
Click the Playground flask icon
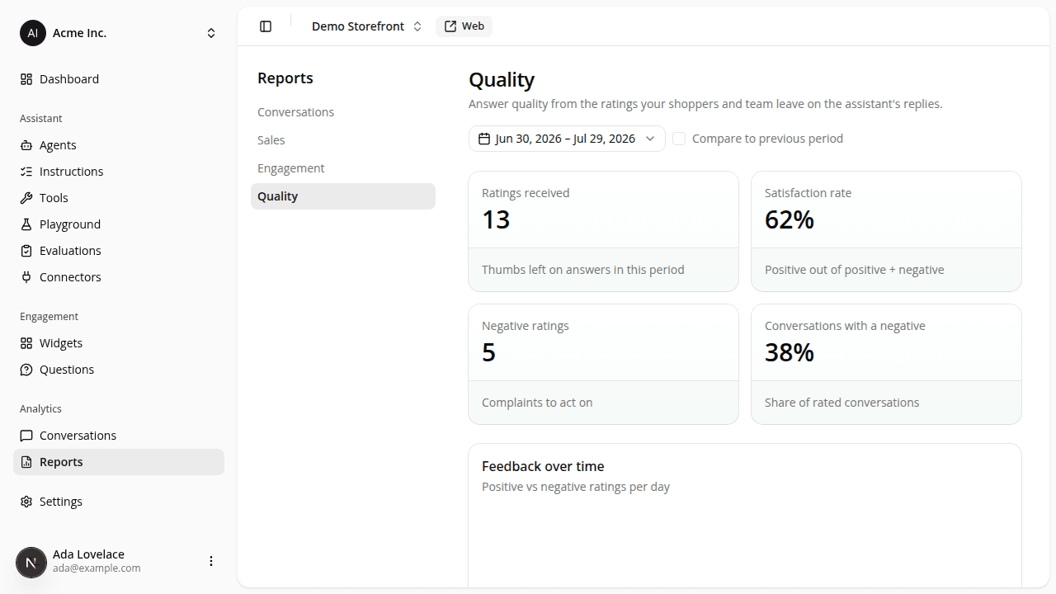[x=26, y=224]
